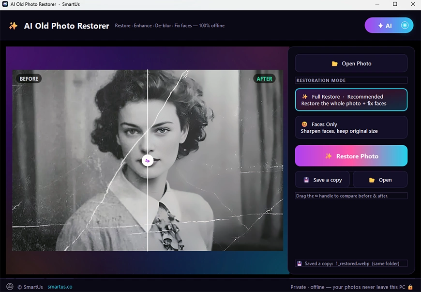
Task: Click the Open button beside Save a copy
Action: tap(380, 180)
